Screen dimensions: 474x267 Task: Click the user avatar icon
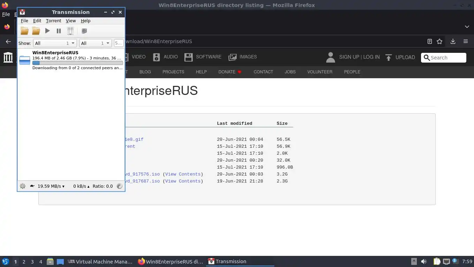pyautogui.click(x=330, y=57)
